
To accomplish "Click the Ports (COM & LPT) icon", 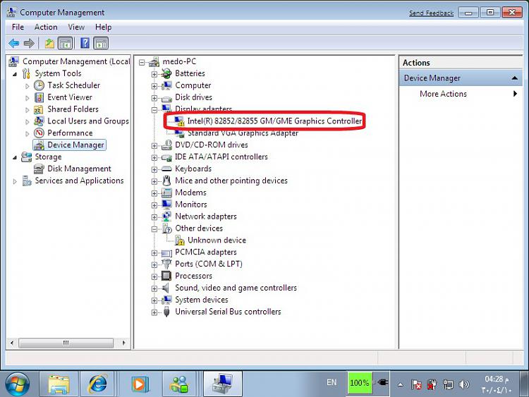I will pyautogui.click(x=166, y=264).
